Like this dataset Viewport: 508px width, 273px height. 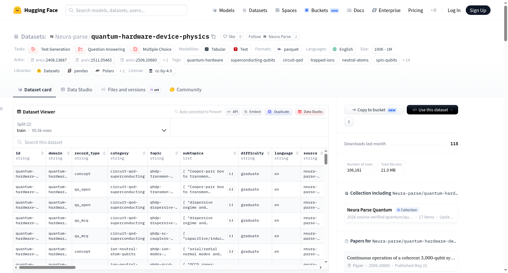(229, 36)
